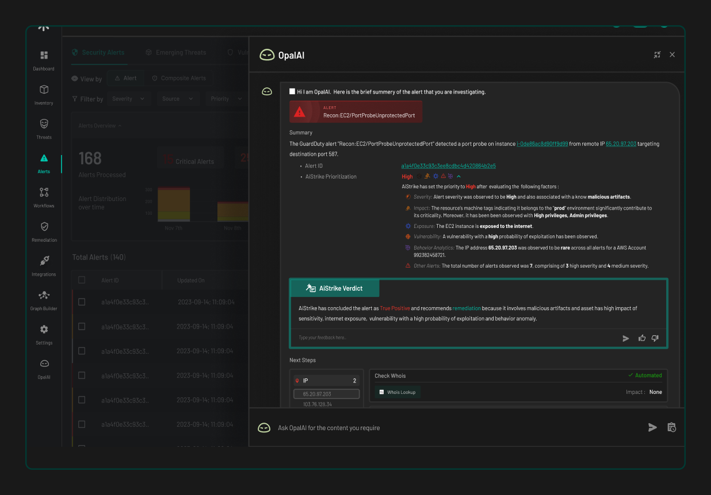Switch to the Emerging Threats tab
This screenshot has width=711, height=495.
click(175, 52)
